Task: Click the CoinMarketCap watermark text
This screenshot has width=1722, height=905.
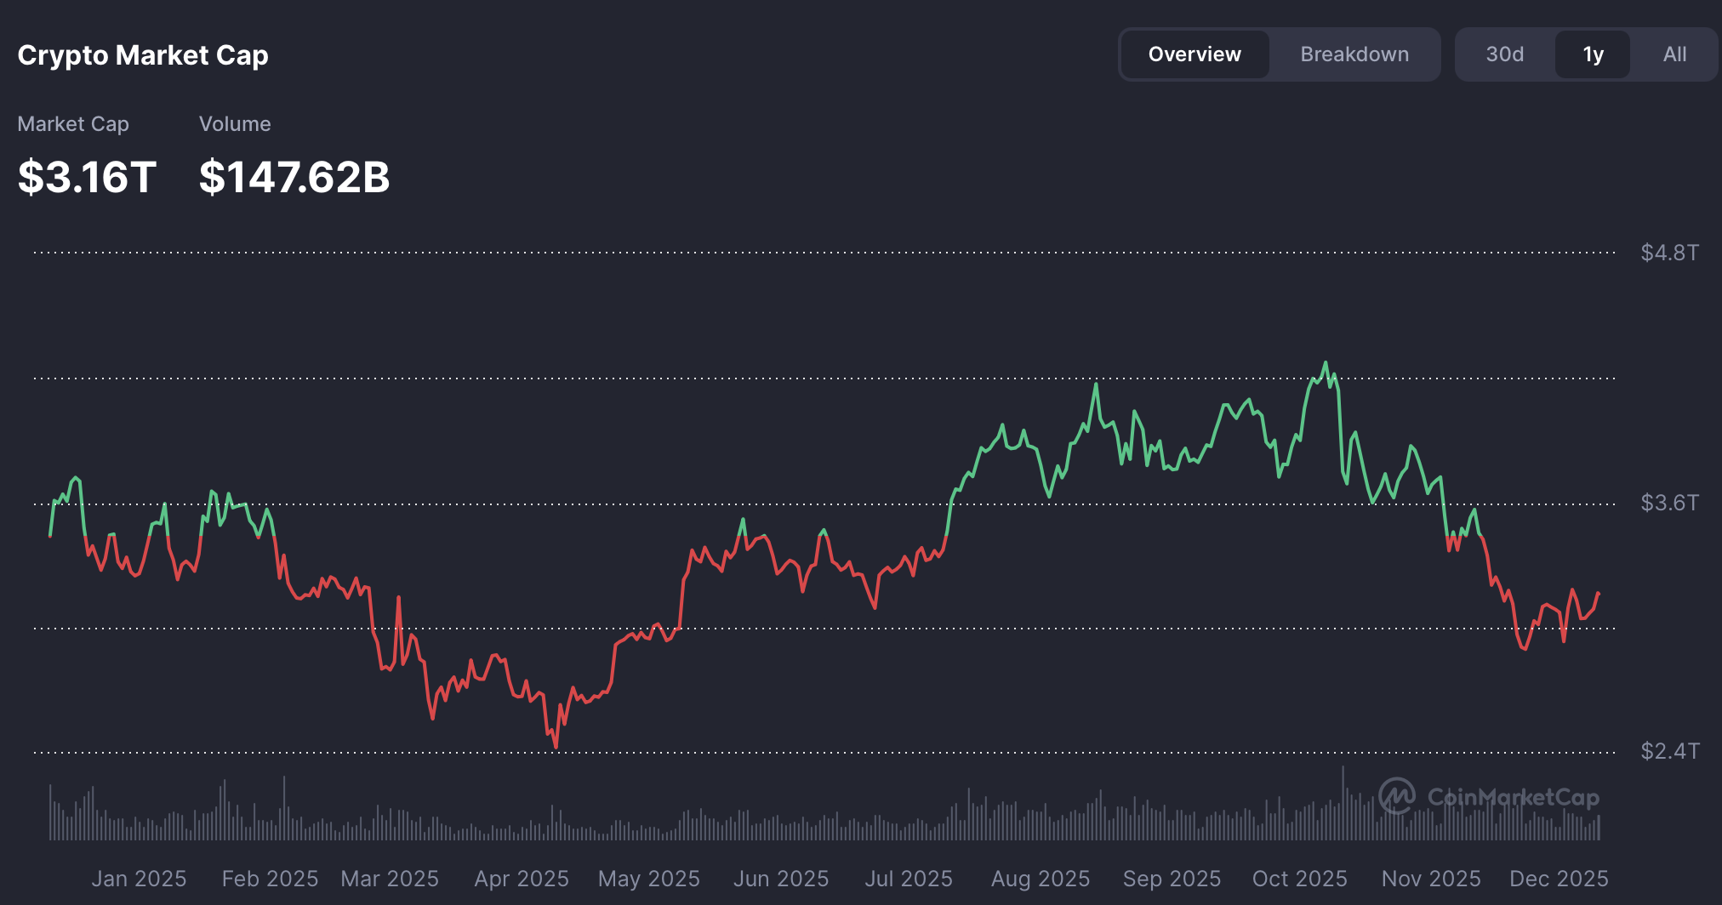Action: point(1514,798)
